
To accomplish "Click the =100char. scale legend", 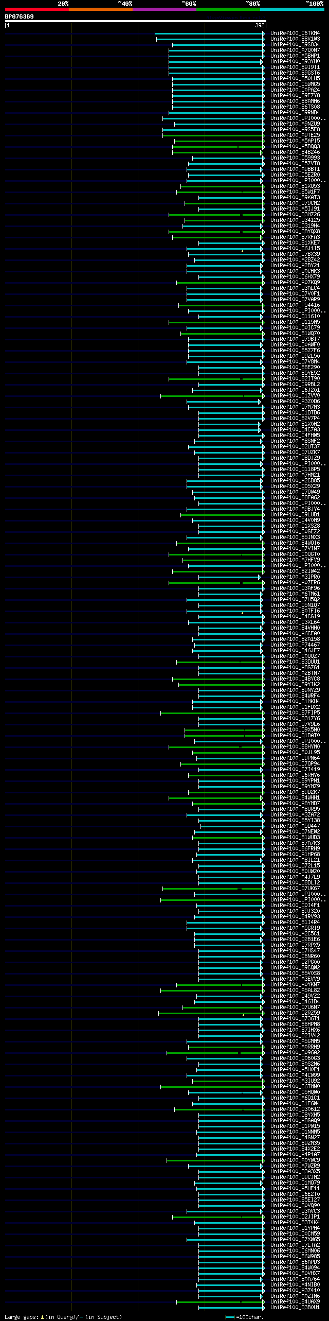I will 244,1317.
